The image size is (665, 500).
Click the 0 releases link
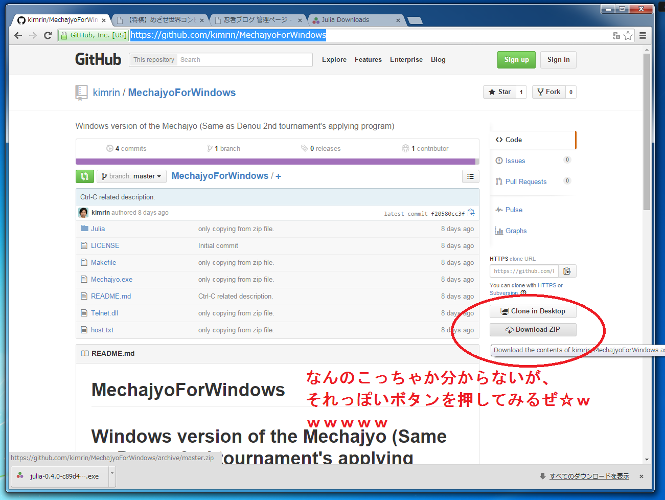coord(320,148)
